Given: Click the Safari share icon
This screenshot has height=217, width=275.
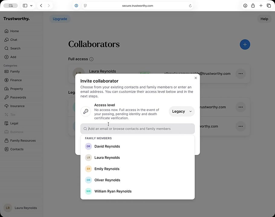Looking at the screenshot, I should coord(253,6).
